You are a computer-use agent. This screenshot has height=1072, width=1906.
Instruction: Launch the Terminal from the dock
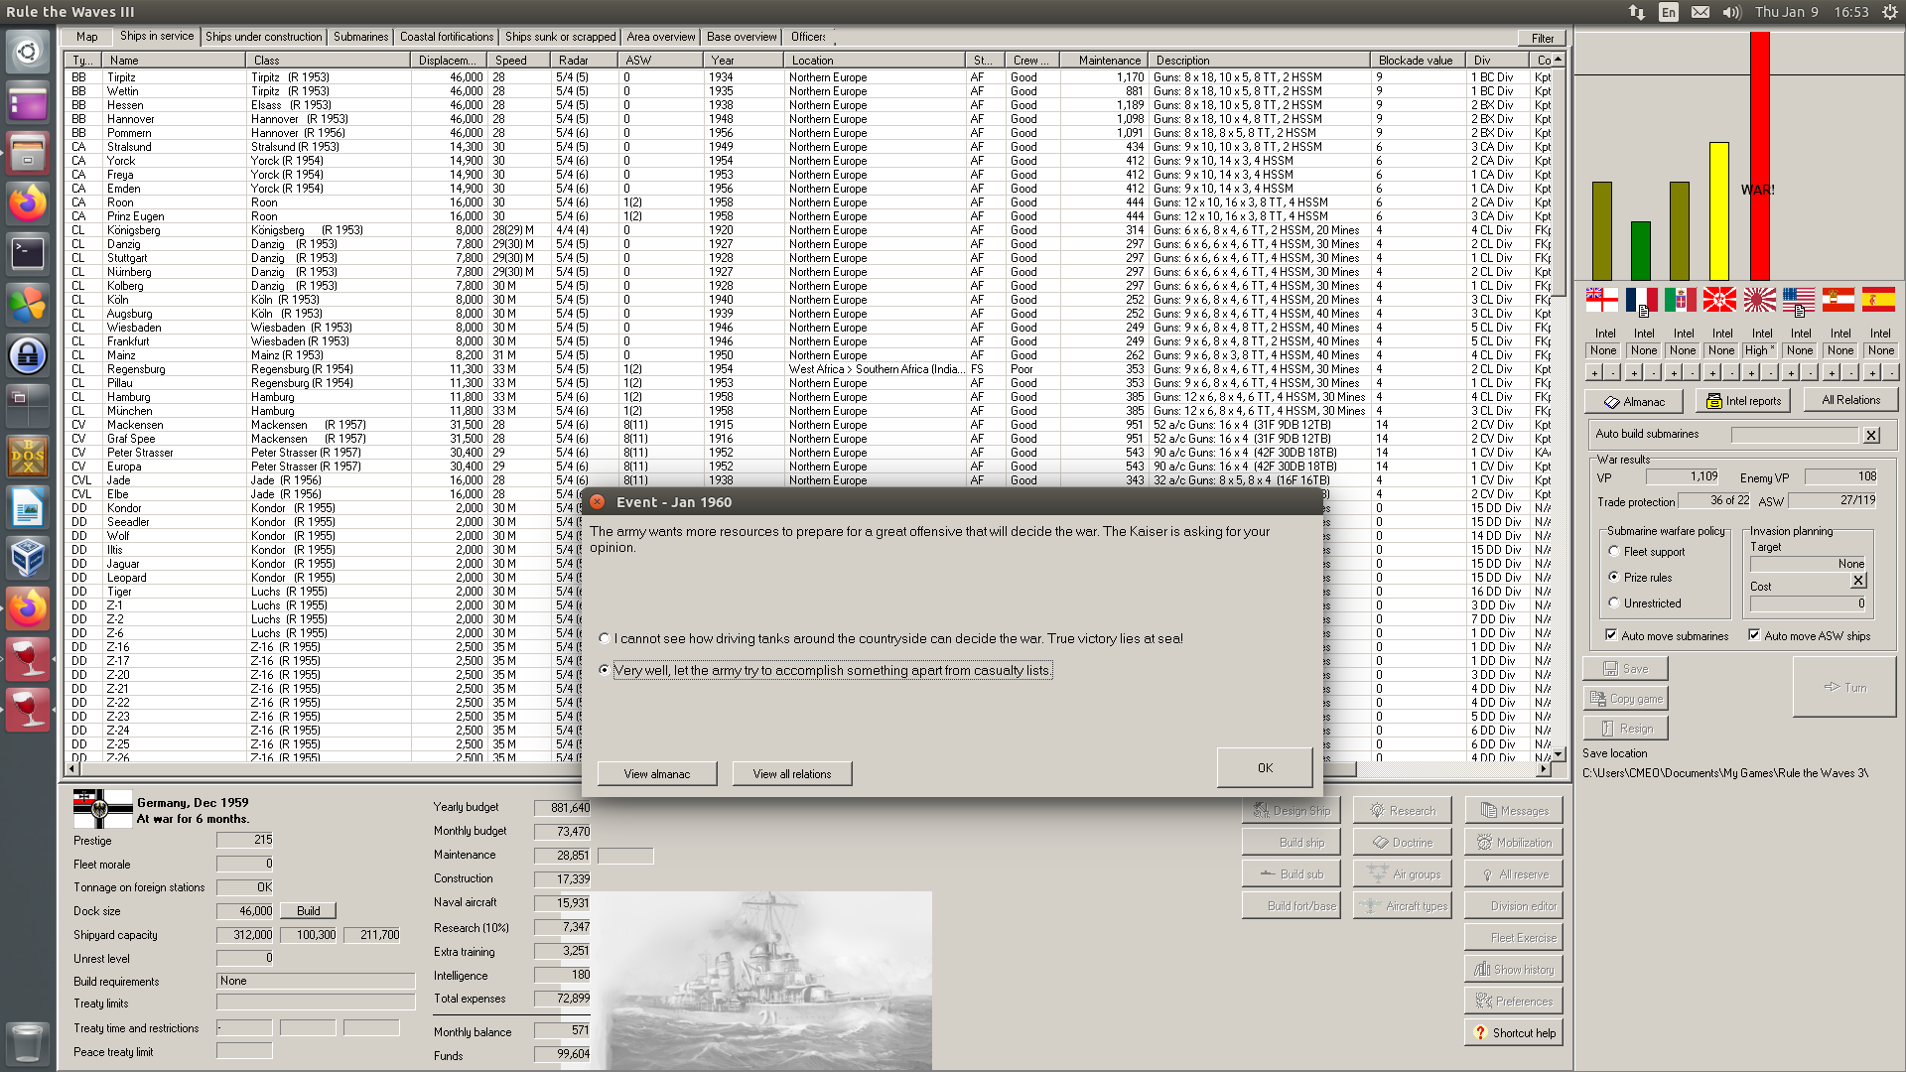click(x=28, y=254)
